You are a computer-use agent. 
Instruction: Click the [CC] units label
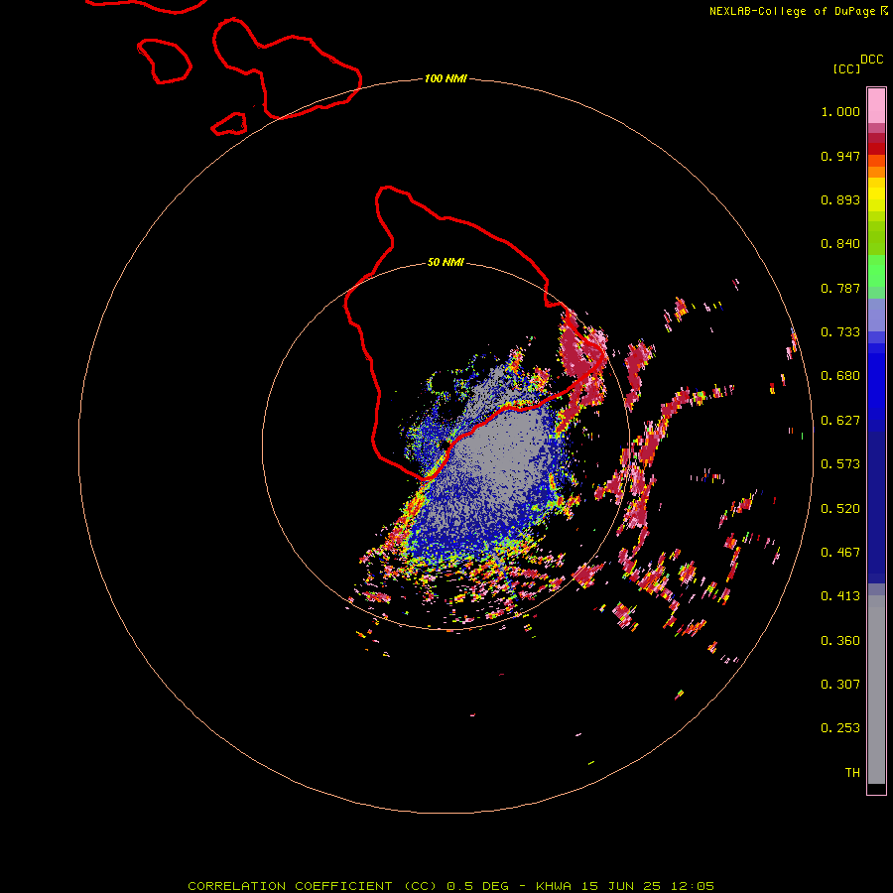pyautogui.click(x=847, y=68)
